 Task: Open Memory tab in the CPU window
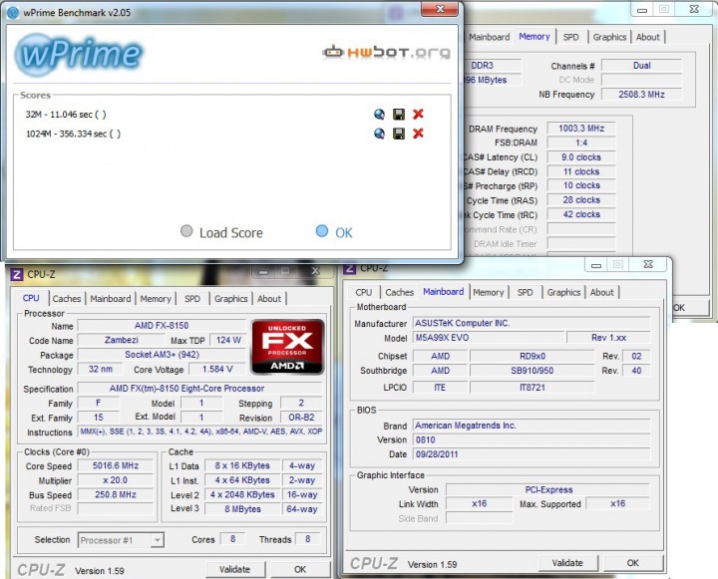156,298
